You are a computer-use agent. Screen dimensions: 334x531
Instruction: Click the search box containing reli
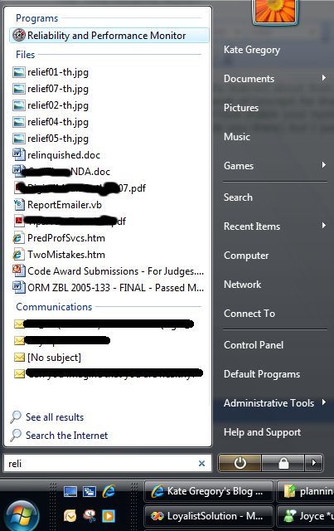108,463
